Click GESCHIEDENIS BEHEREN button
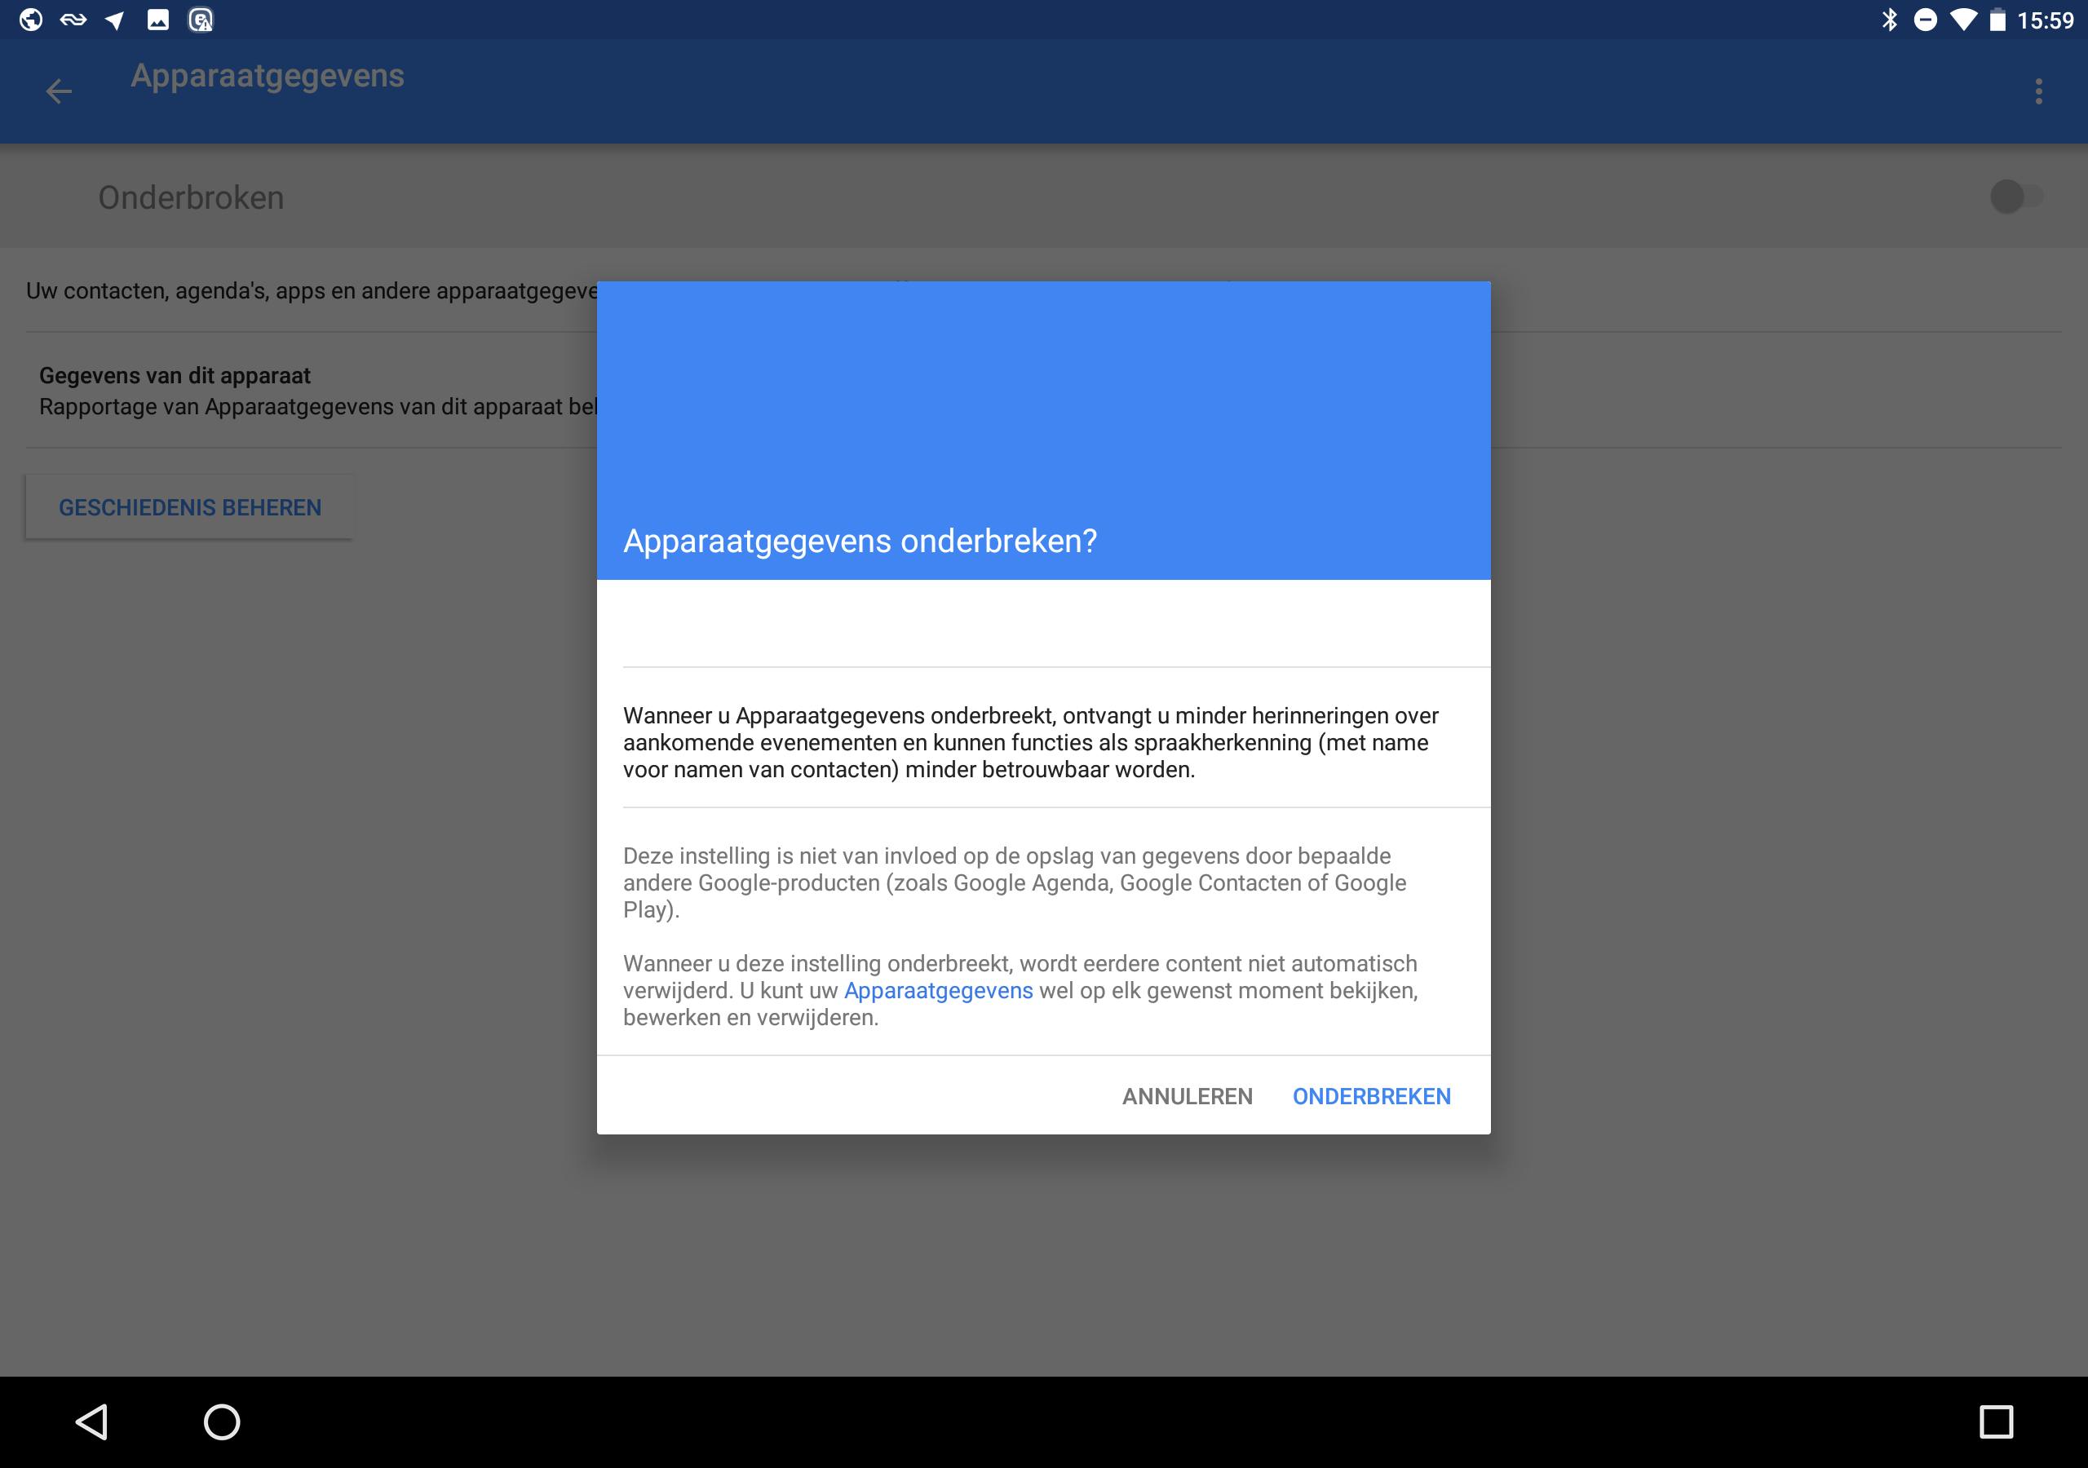This screenshot has height=1468, width=2088. 189,507
